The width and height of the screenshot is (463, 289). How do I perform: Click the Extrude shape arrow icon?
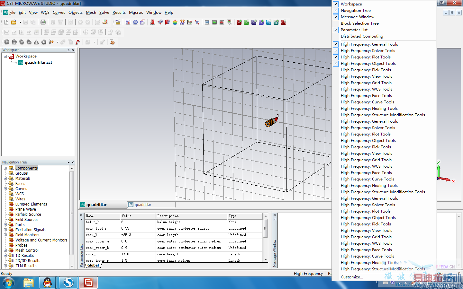tap(51, 42)
